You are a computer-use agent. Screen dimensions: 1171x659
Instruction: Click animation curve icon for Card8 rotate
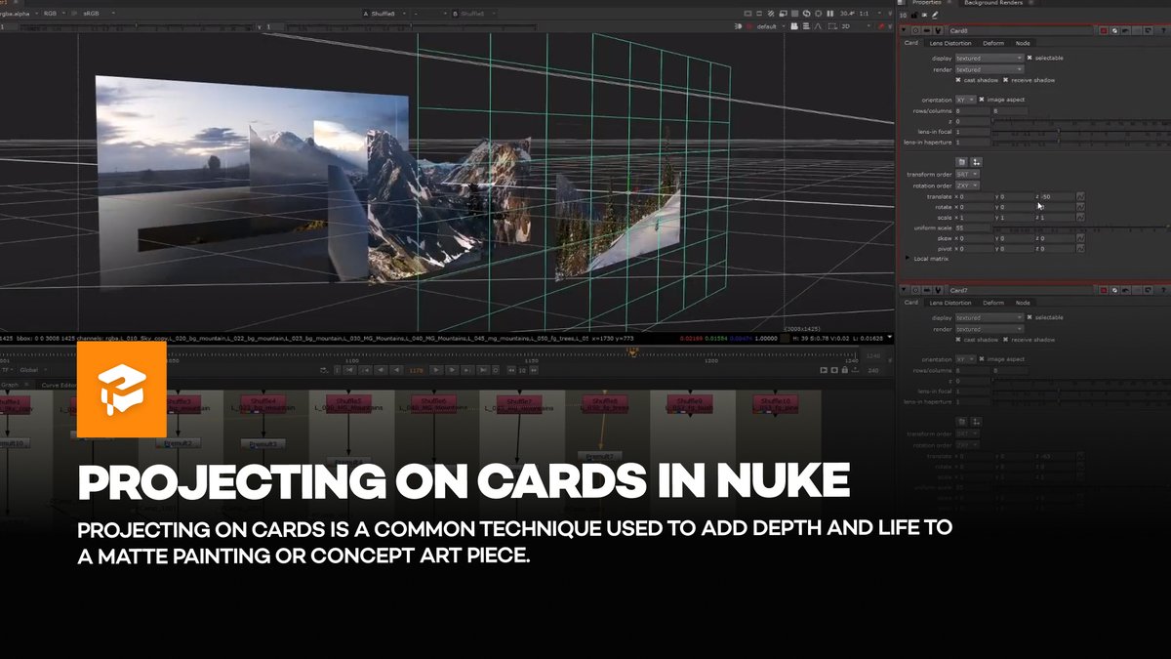pyautogui.click(x=1080, y=207)
